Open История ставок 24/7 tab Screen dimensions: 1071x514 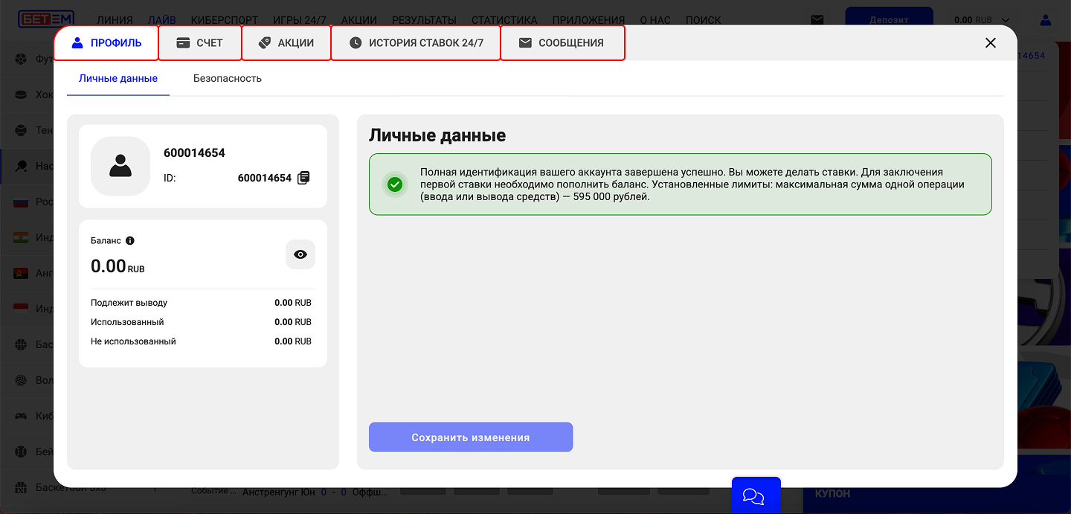pyautogui.click(x=416, y=43)
